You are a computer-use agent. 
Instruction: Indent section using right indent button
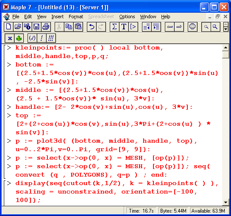[156, 27]
